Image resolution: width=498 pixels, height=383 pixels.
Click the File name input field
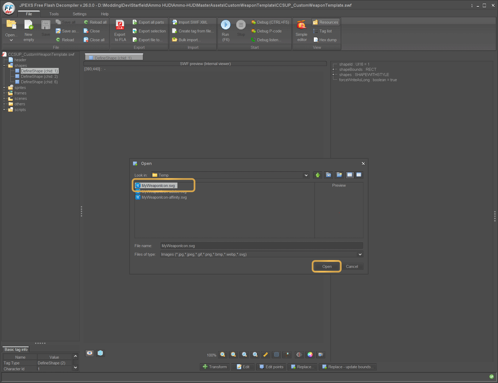262,246
